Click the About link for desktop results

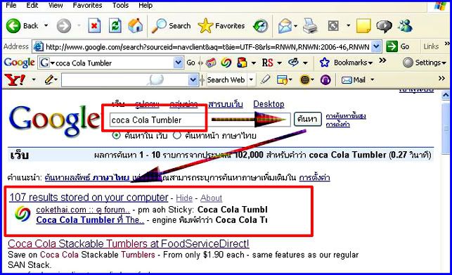click(211, 198)
